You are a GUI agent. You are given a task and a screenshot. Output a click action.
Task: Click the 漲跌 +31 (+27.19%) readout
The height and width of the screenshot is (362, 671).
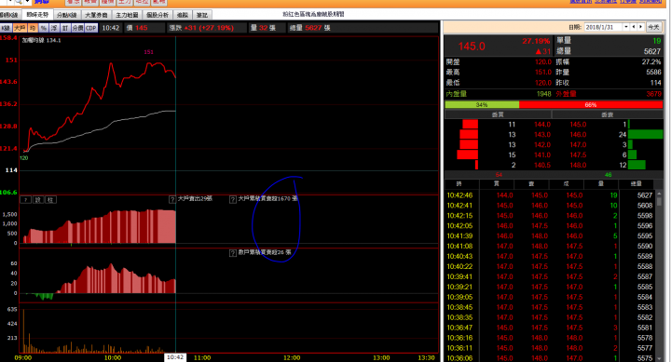[201, 28]
